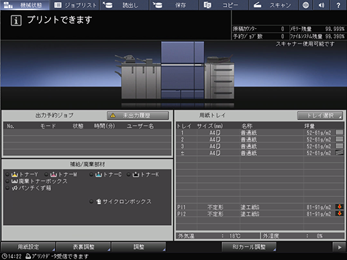Click the メモリー残量 99.999% value
347x260 pixels.
335,29
